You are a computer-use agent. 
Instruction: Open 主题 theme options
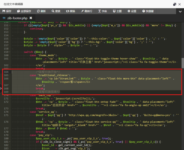tap(117, 11)
